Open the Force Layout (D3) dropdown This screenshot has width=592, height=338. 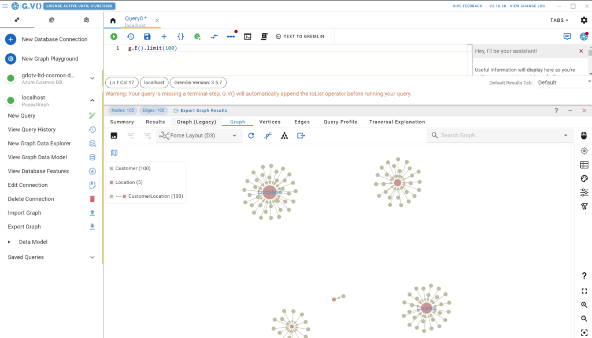pyautogui.click(x=199, y=136)
